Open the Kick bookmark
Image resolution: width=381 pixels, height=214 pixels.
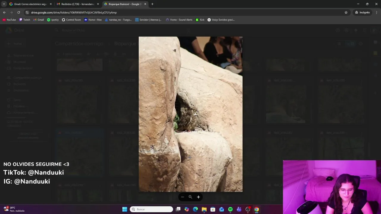pyautogui.click(x=200, y=20)
